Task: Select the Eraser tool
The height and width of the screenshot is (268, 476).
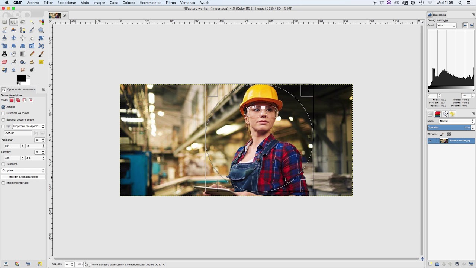Action: tap(4, 62)
